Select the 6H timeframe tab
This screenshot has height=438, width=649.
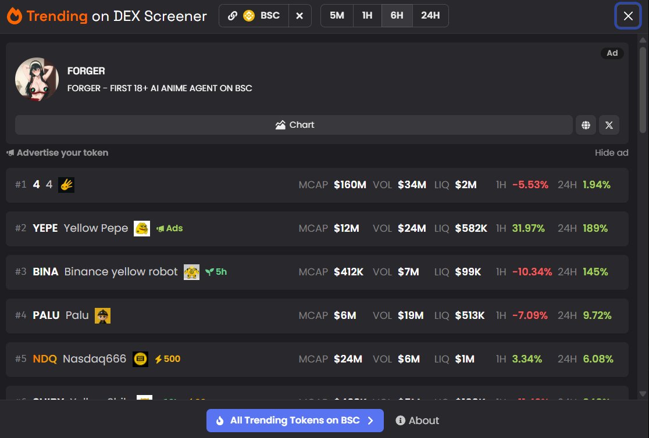pyautogui.click(x=397, y=16)
